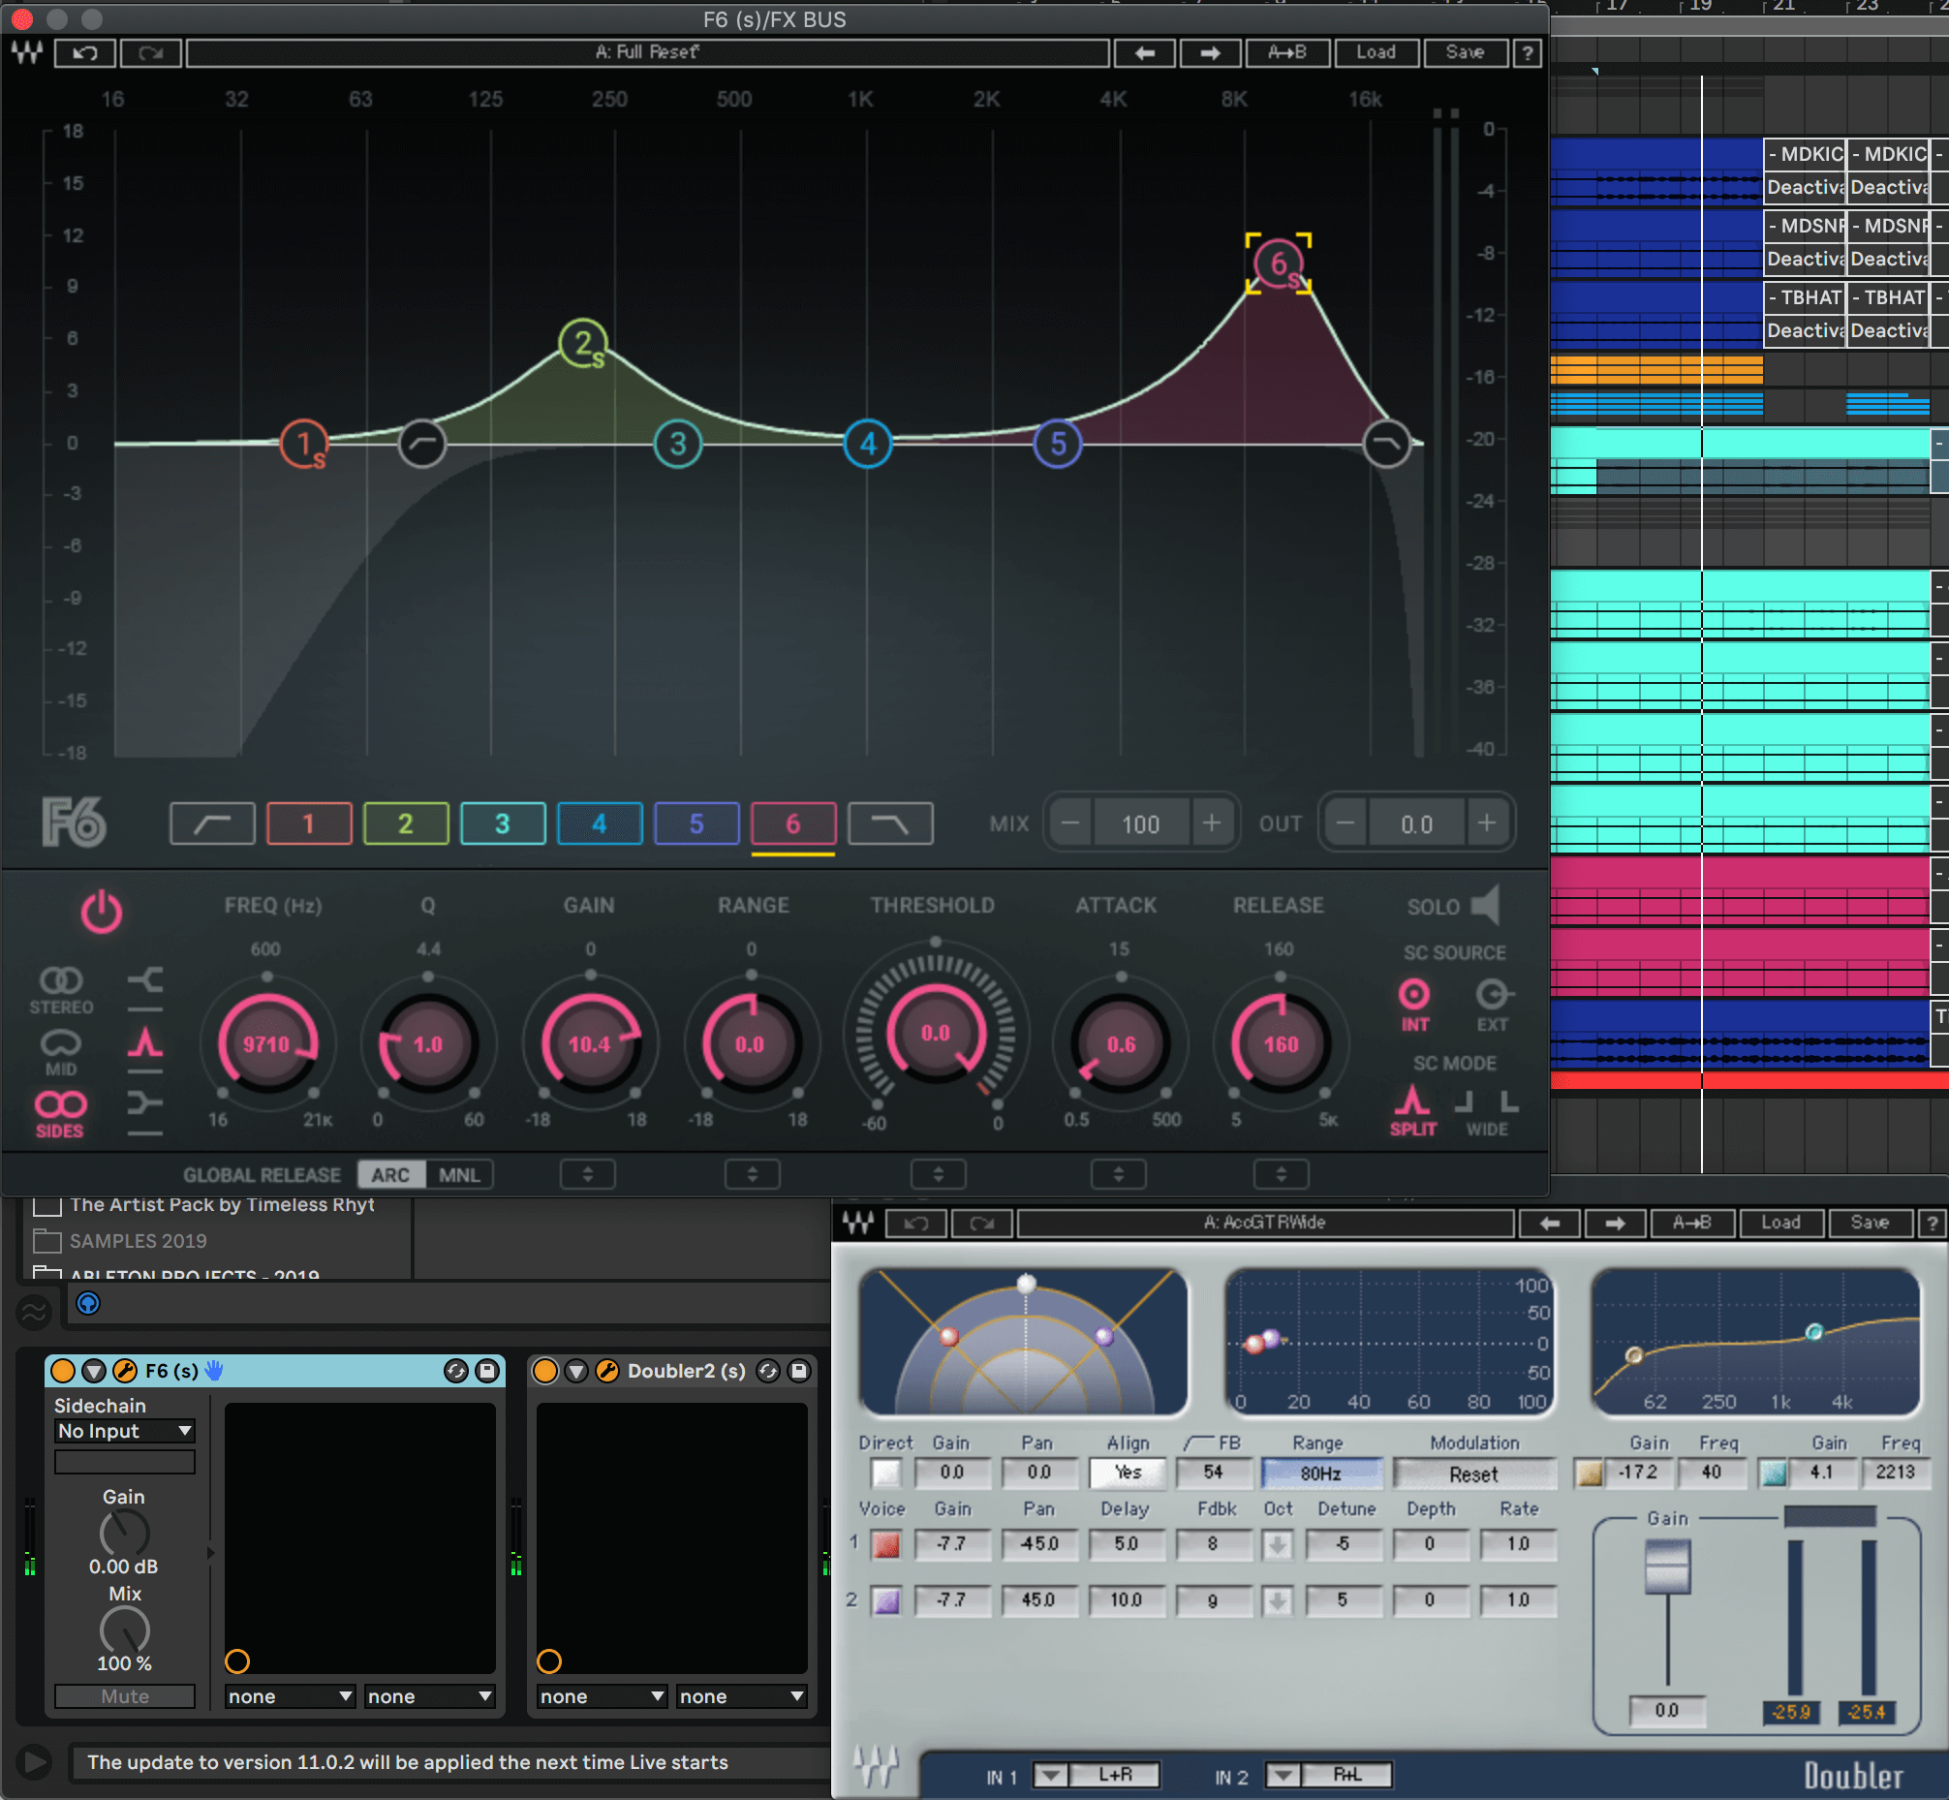Open link arrows under THRESHOLD knob
1949x1800 pixels.
[938, 1175]
